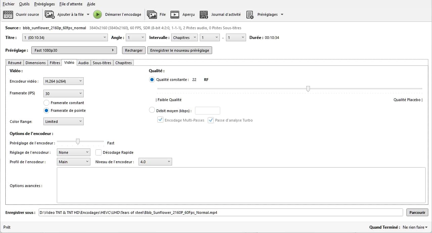Open the Encodeur vidéo H.264 dropdown
The image size is (432, 233).
[x=63, y=81]
